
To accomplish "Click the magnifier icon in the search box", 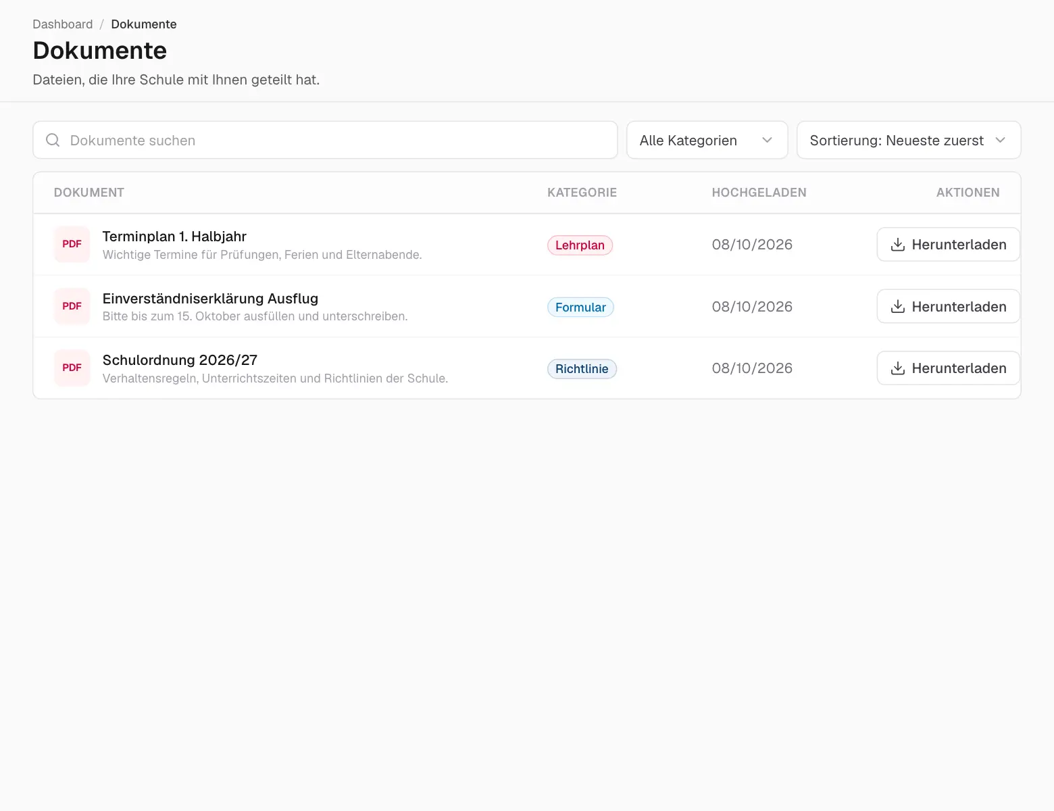I will (x=53, y=140).
